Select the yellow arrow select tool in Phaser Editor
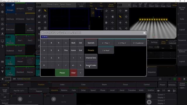Viewport: 187px width, 105px height. [45, 10]
